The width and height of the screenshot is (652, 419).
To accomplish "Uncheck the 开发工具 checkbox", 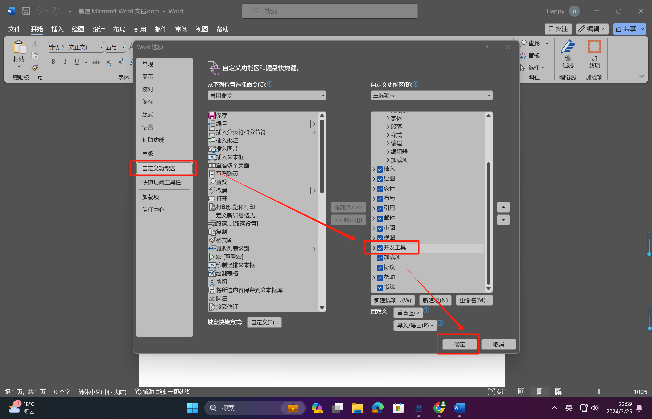I will click(x=380, y=248).
